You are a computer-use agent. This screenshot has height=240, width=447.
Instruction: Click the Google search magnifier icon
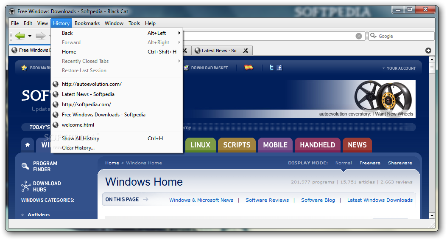pyautogui.click(x=373, y=36)
